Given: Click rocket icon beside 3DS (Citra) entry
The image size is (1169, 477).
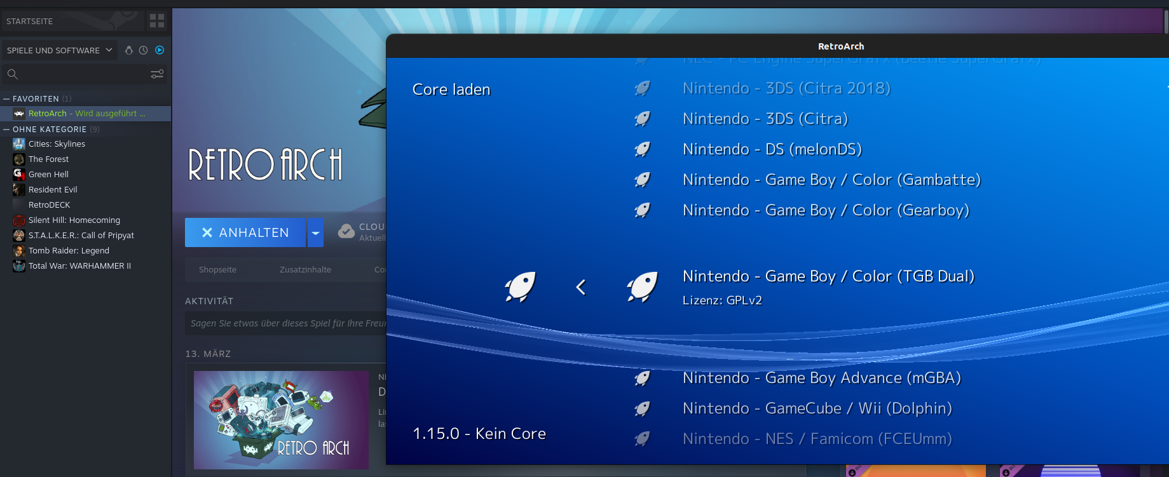Looking at the screenshot, I should [x=642, y=119].
